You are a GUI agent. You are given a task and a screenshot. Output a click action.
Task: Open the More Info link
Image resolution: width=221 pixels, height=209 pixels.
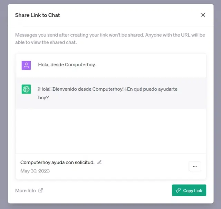(26, 190)
